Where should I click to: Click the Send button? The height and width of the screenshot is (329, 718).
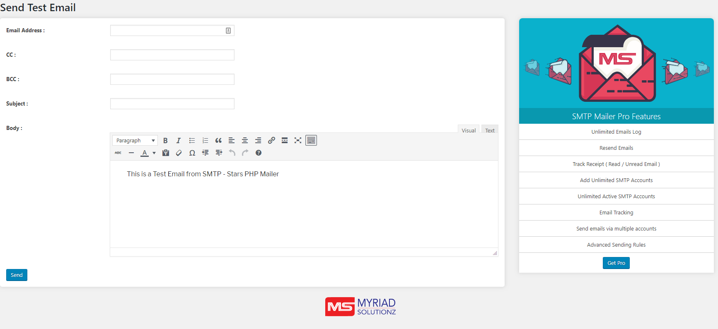(17, 275)
